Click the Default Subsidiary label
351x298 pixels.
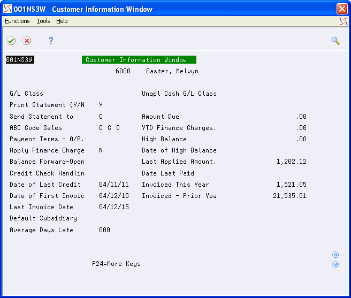click(x=43, y=218)
